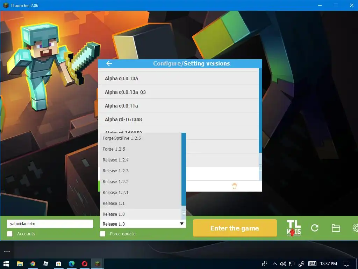Open the touch keyboard icon
358x269 pixels.
tap(312, 264)
